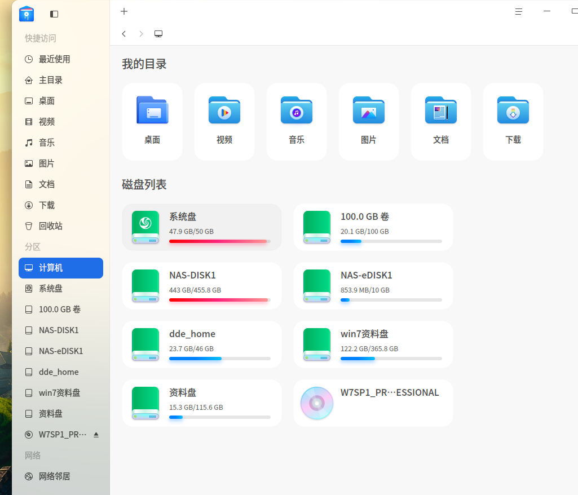Click the NAS-eDISK1 drive icon
Image resolution: width=578 pixels, height=495 pixels.
[317, 286]
